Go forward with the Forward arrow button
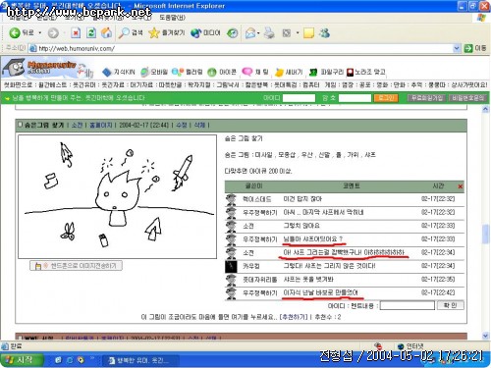491x368 pixels. (53, 32)
